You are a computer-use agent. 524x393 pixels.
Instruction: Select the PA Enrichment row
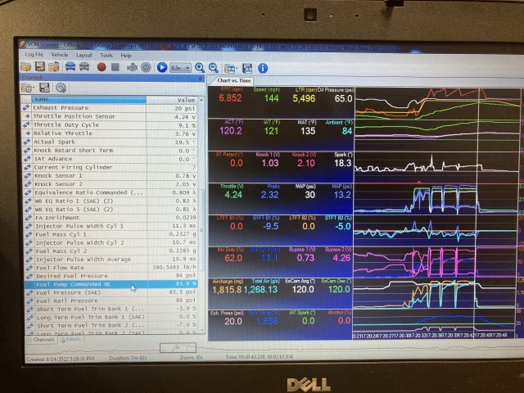click(x=109, y=218)
